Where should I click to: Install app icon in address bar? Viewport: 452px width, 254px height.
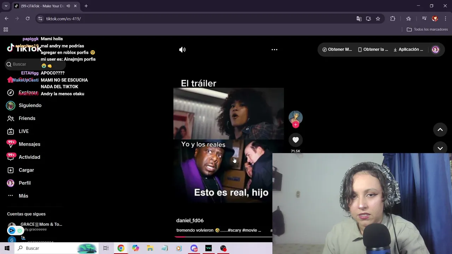click(368, 19)
